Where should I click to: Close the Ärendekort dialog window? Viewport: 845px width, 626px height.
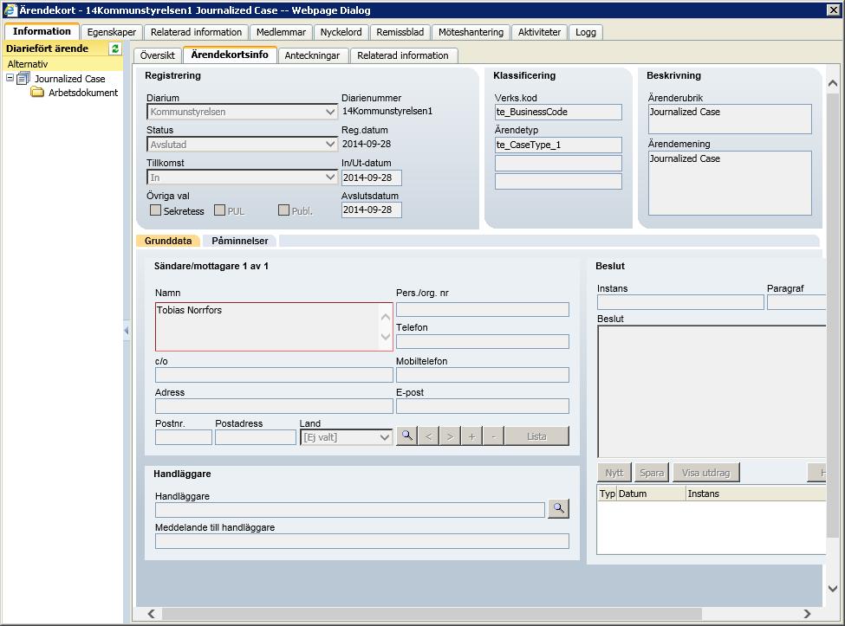click(x=833, y=10)
